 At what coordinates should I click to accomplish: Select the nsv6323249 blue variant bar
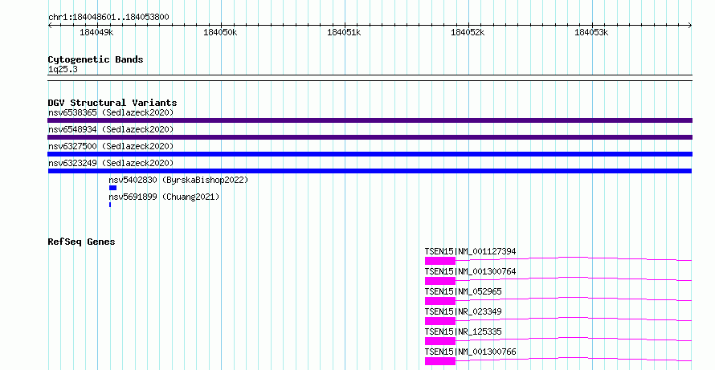pyautogui.click(x=370, y=171)
